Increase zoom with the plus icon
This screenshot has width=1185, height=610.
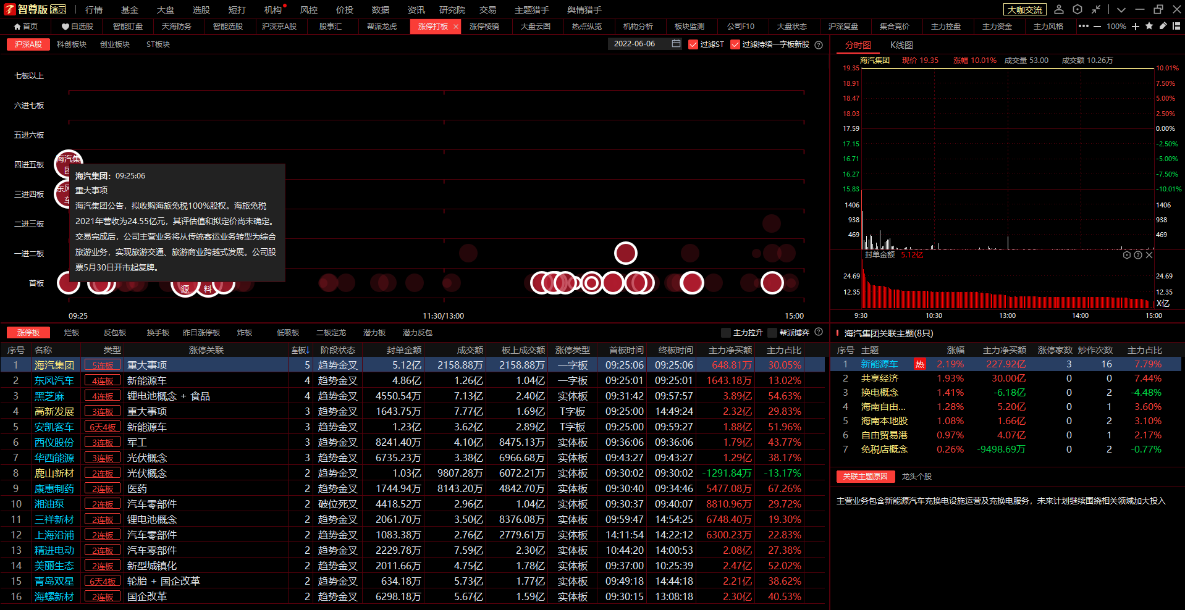1136,27
